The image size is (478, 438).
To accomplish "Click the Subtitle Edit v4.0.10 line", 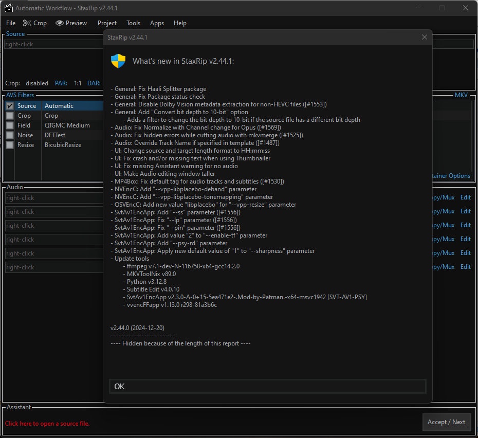I will coord(151,289).
